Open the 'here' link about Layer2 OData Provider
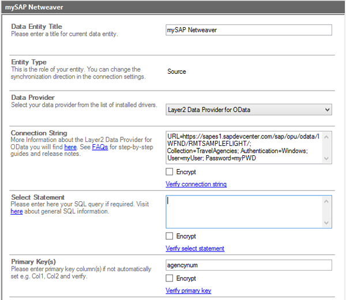Screen dimensions: 346x300 70,147
